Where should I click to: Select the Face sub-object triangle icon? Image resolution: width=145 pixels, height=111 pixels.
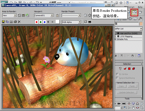pyautogui.click(x=125, y=69)
